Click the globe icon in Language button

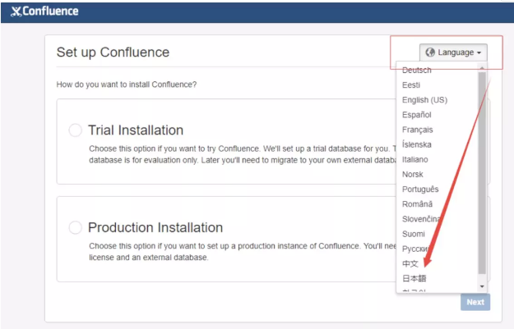(430, 53)
